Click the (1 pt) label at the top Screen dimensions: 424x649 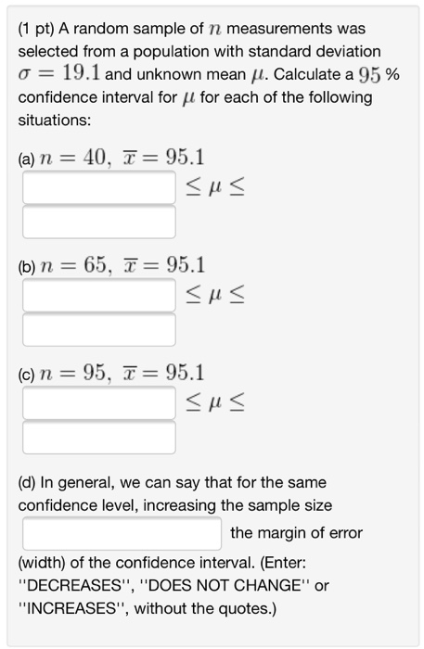36,29
